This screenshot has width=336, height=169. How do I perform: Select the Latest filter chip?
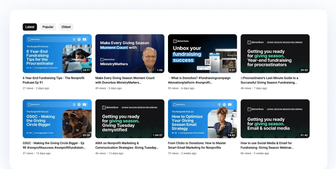click(x=30, y=27)
